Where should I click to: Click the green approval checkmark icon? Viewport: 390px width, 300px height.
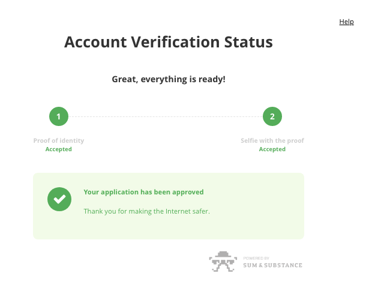(59, 199)
